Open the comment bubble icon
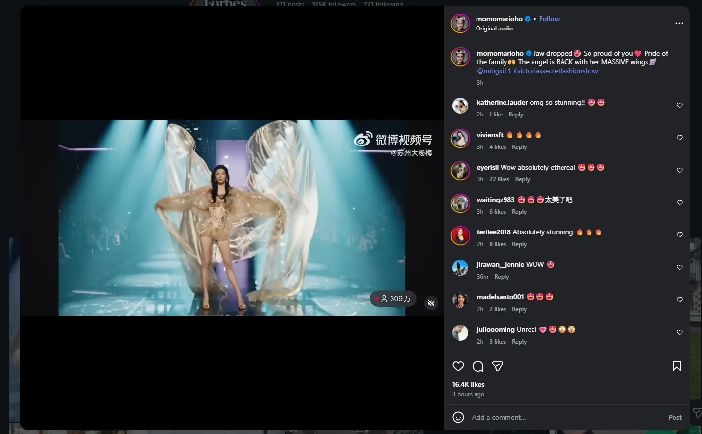This screenshot has width=702, height=434. coord(478,366)
